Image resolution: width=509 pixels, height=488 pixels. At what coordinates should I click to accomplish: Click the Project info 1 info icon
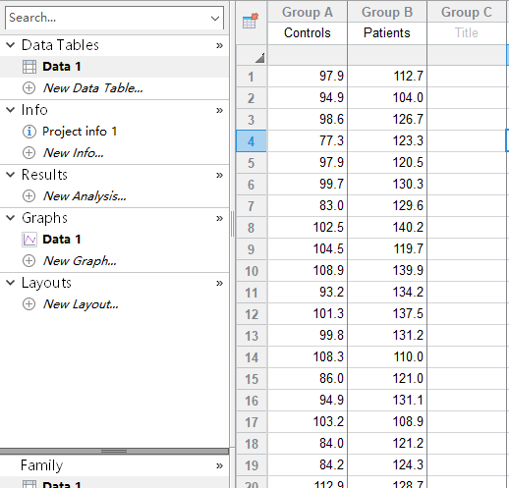click(29, 132)
